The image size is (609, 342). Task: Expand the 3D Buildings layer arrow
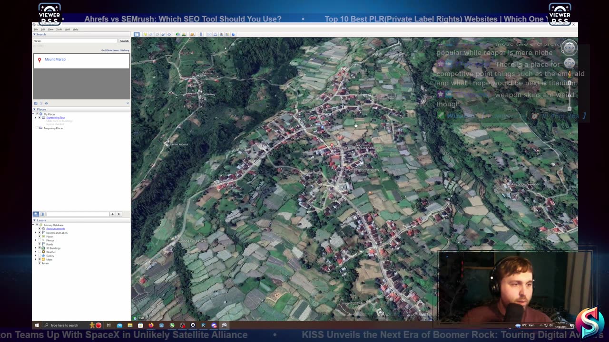pos(35,248)
